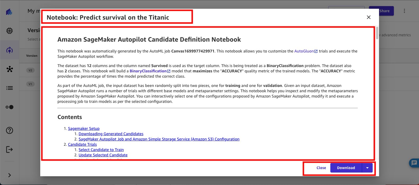
Task: Select the V1 version badge
Action: pos(30,84)
